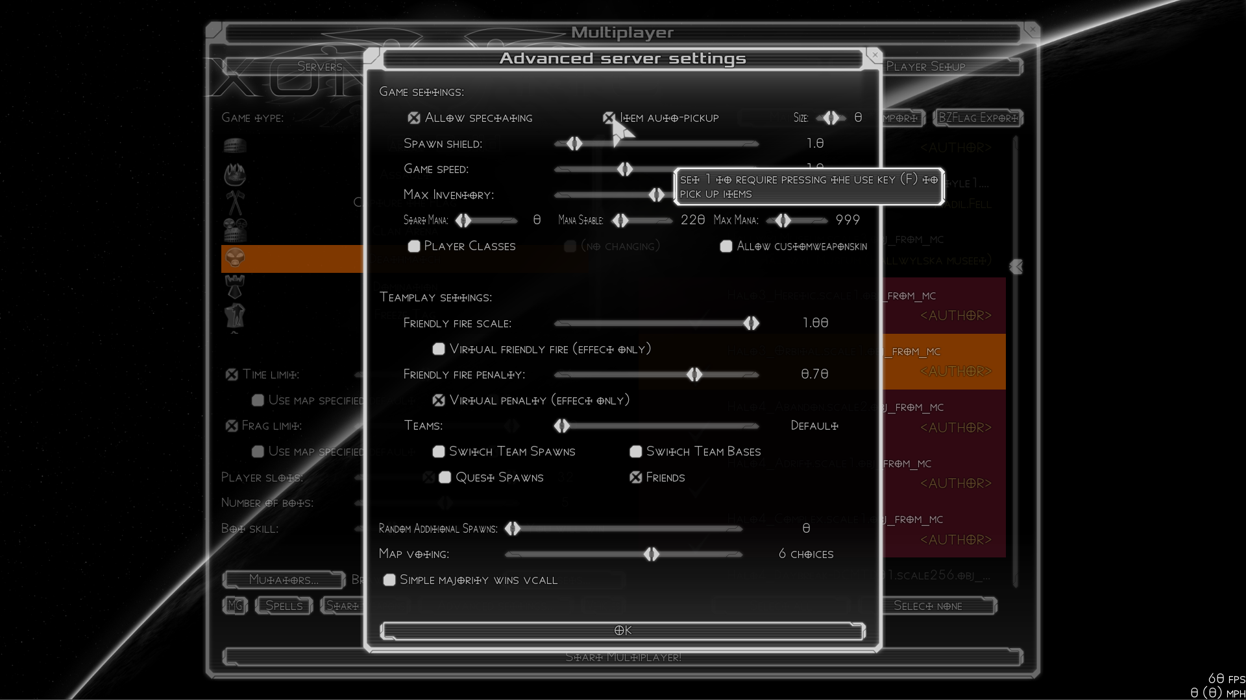Select the Assault flaming game type icon
The height and width of the screenshot is (700, 1246).
[235, 174]
